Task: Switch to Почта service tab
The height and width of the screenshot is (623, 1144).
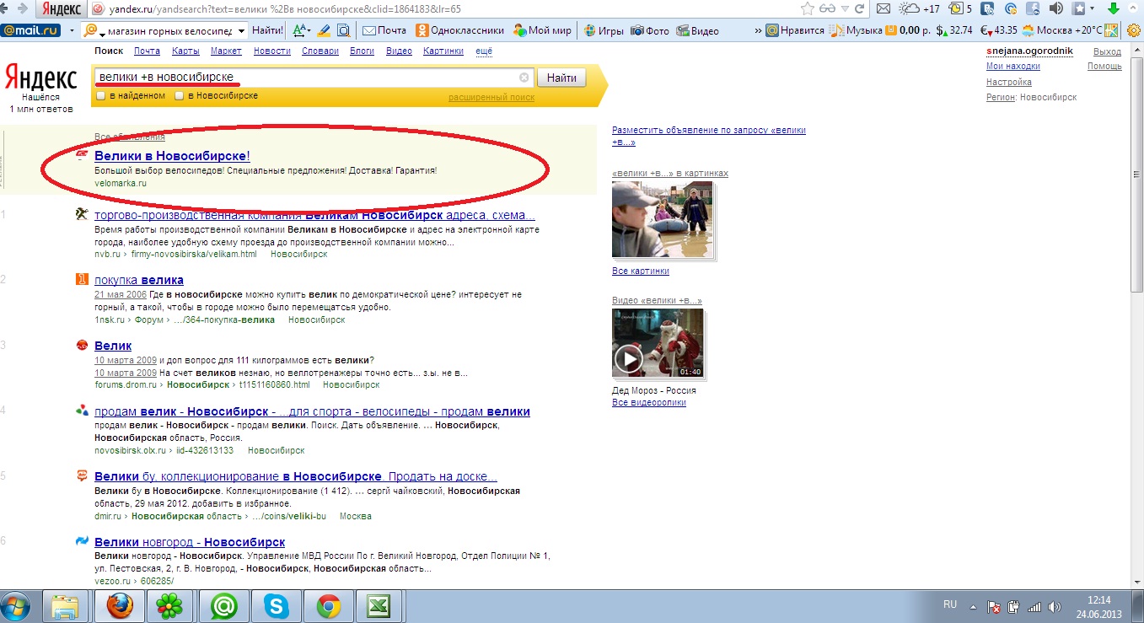Action: (x=147, y=51)
